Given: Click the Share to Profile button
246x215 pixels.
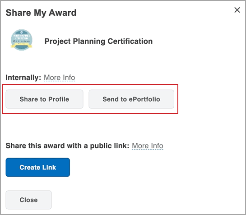Looking at the screenshot, I should pos(44,99).
